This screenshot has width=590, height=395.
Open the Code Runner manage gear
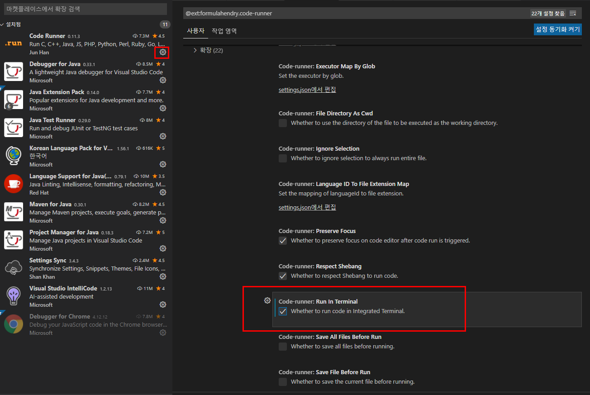tap(163, 52)
